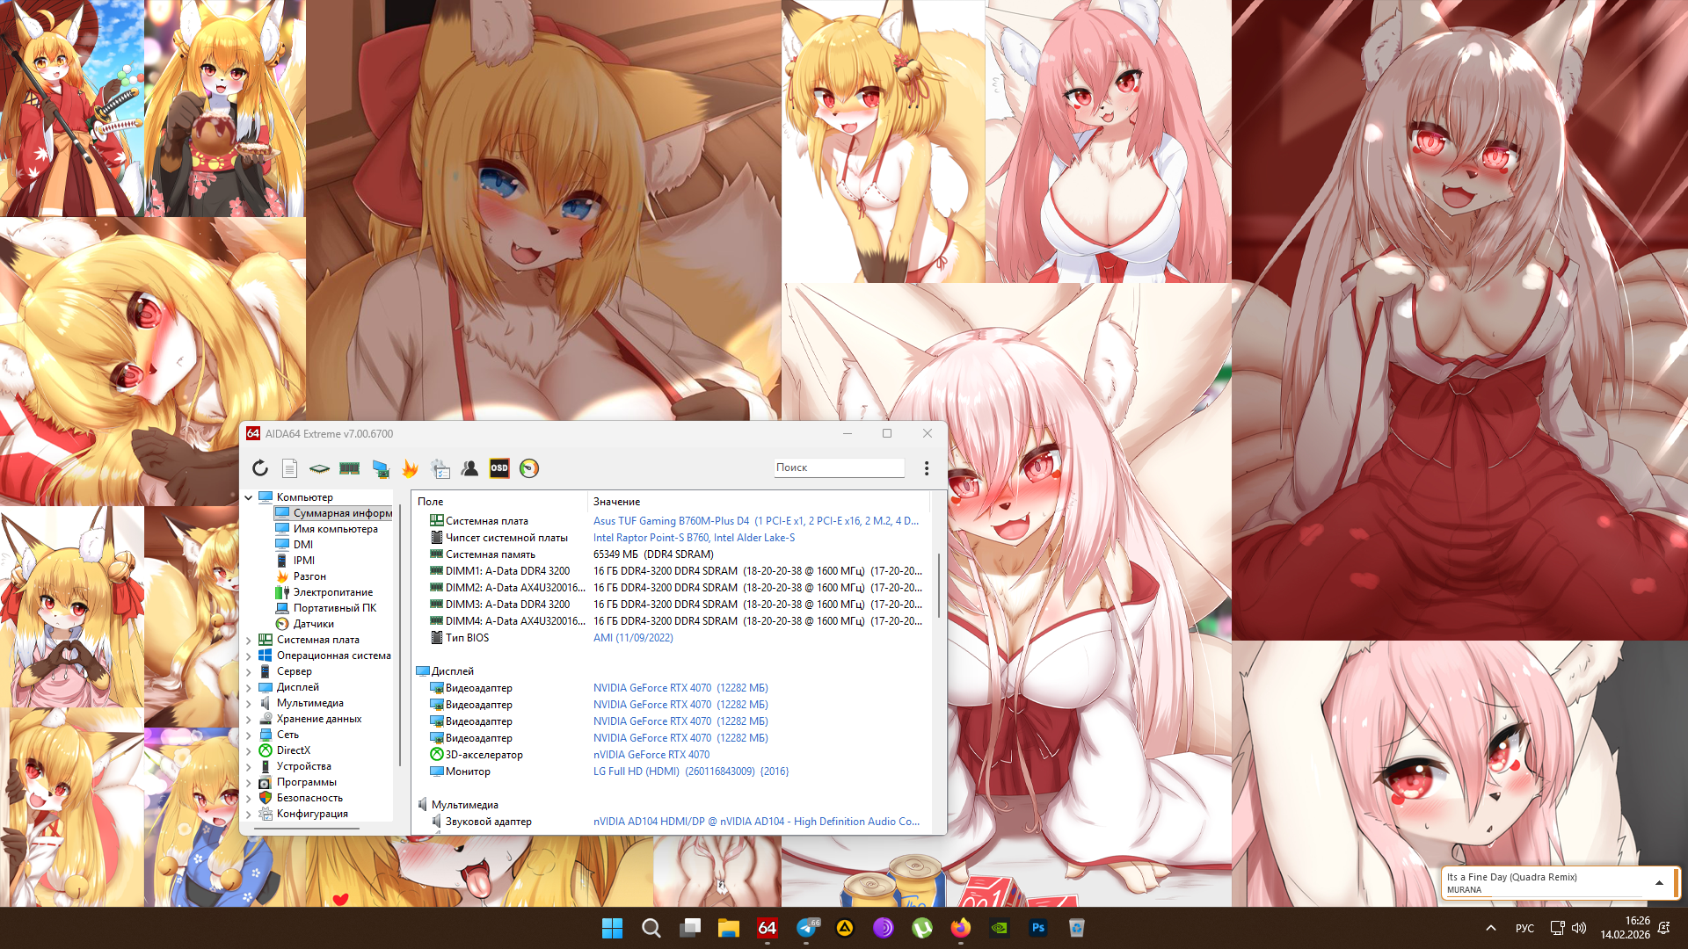The image size is (1688, 949).
Task: Click the gauge sensor panel toolbar icon
Action: click(529, 468)
